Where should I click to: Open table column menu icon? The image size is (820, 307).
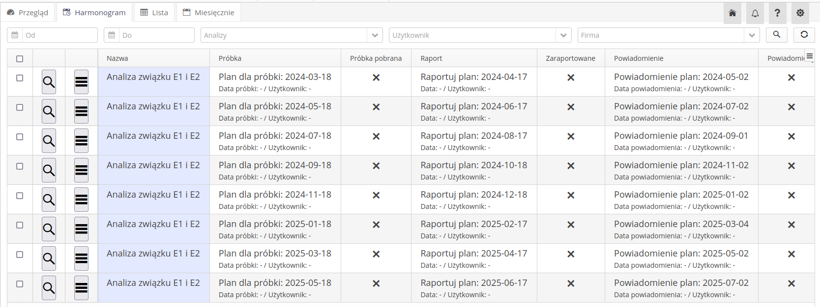point(810,56)
